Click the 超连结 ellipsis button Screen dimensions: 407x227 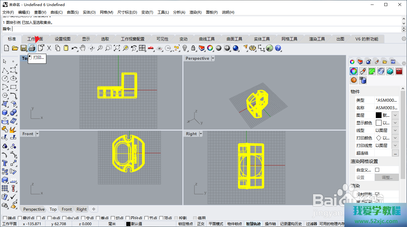[395, 153]
